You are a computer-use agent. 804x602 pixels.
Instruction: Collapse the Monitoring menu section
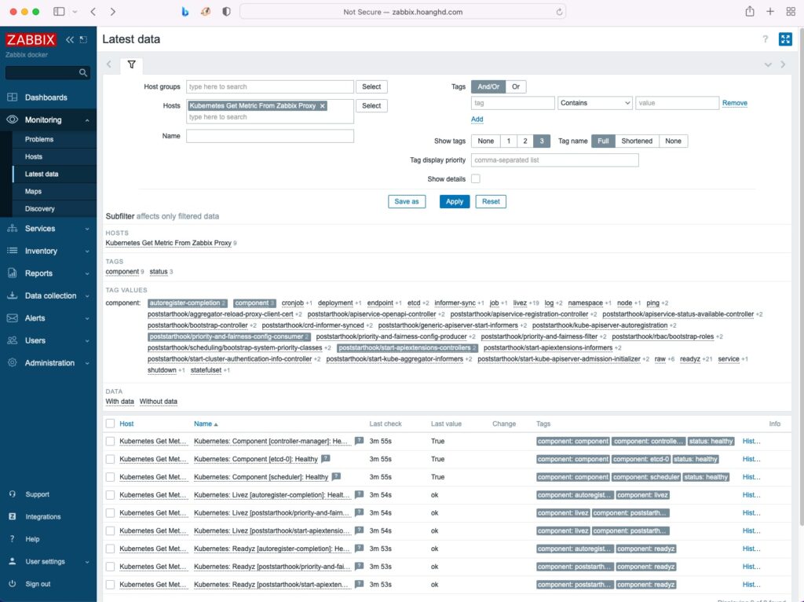pyautogui.click(x=87, y=120)
